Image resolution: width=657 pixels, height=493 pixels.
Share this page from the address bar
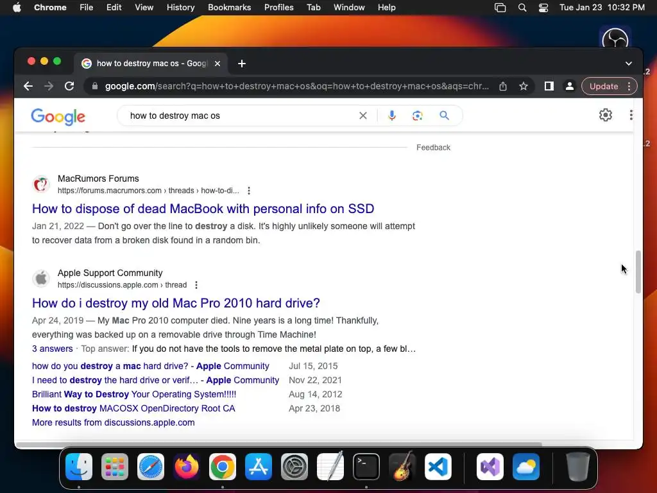coord(503,86)
